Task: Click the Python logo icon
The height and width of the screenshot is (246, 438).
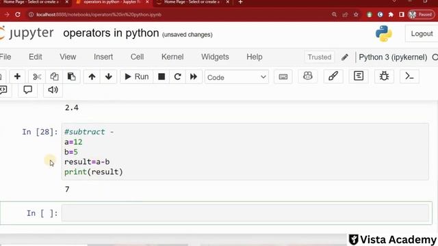Action: pos(384,33)
